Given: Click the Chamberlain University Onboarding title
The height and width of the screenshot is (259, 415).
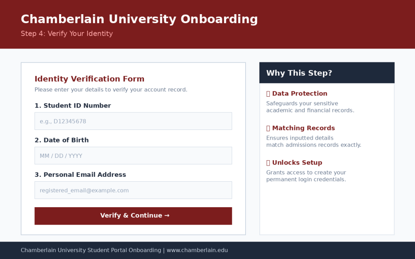Looking at the screenshot, I should click(x=139, y=19).
